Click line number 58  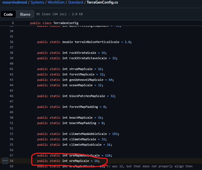point(11,161)
